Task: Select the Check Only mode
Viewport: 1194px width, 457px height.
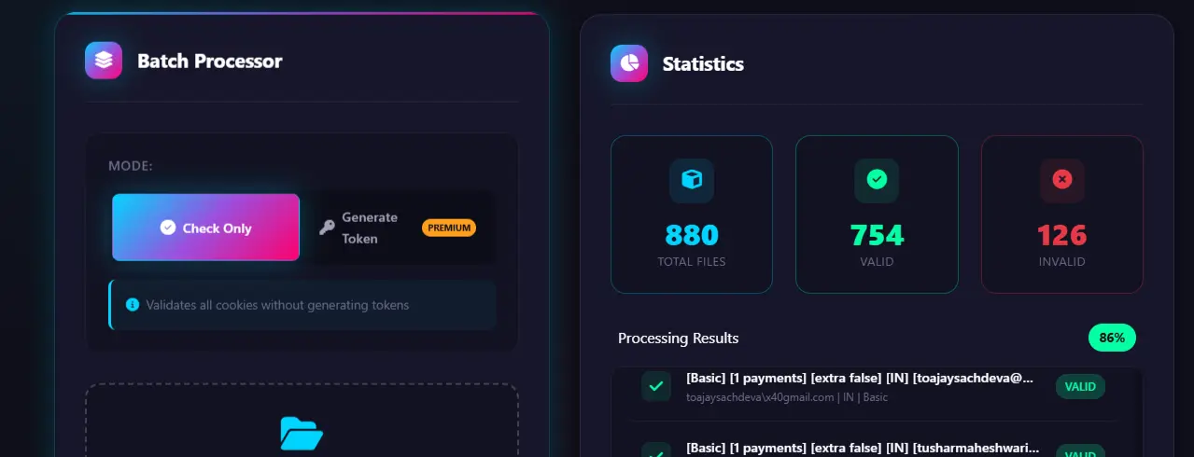Action: [206, 228]
